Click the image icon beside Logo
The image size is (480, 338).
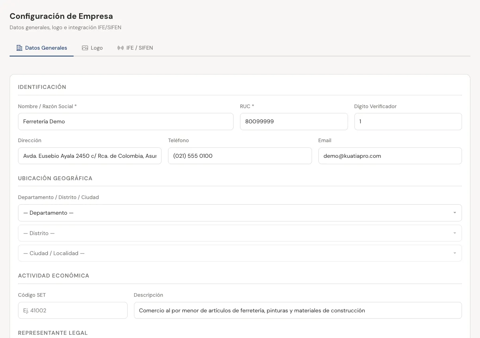pos(85,48)
